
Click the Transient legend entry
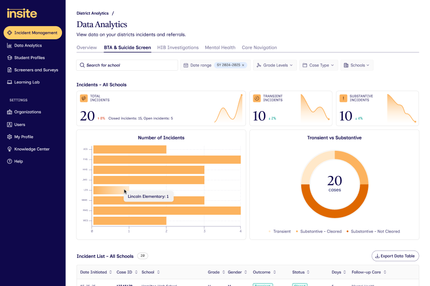coord(280,231)
